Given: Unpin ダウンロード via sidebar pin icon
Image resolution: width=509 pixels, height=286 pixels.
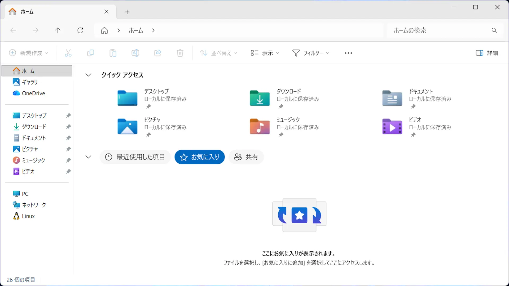Looking at the screenshot, I should point(68,127).
